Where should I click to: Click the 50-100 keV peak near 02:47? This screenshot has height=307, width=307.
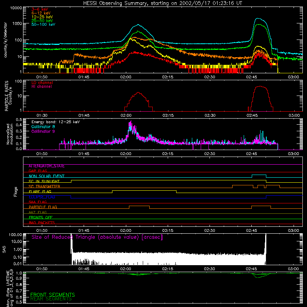point(258,18)
